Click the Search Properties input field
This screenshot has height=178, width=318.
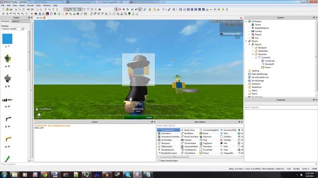click(x=281, y=108)
